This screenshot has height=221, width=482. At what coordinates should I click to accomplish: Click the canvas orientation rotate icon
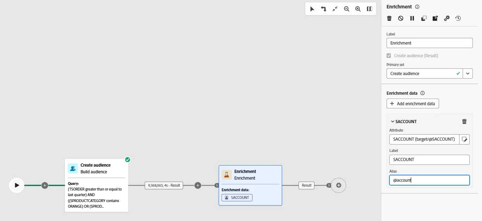coord(324,9)
